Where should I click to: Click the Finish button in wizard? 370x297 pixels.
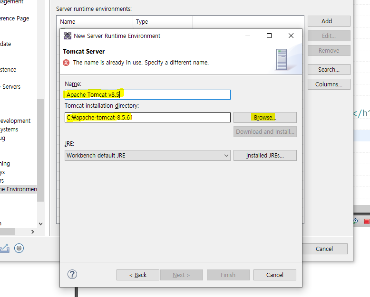[228, 275]
